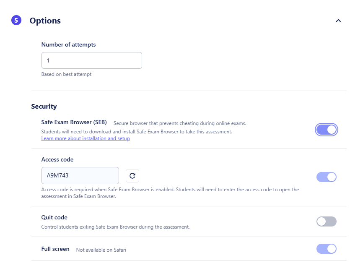Click the Quit code label

54,217
